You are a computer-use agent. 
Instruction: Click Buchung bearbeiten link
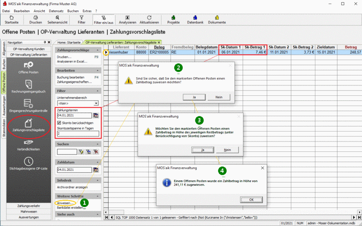click(x=71, y=77)
